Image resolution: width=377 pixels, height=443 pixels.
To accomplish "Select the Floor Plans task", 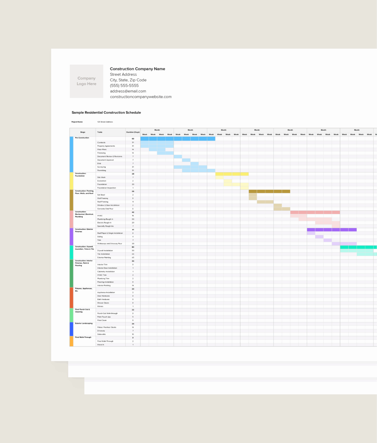I will [x=102, y=149].
